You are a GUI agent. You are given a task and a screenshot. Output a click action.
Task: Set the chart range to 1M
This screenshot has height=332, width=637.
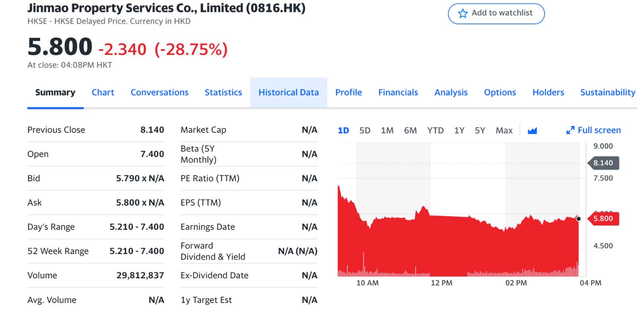[x=387, y=130]
